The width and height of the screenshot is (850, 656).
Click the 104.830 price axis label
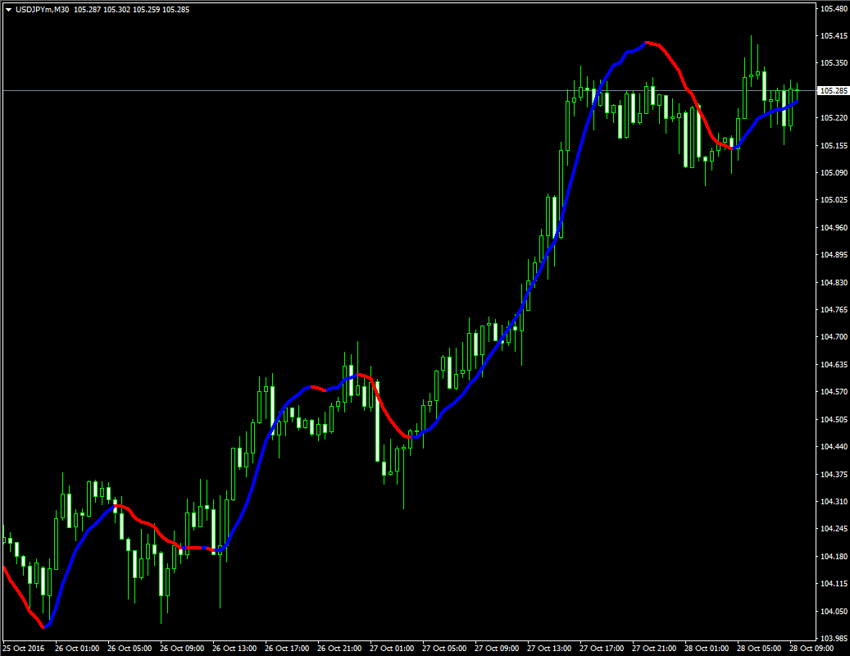(834, 282)
